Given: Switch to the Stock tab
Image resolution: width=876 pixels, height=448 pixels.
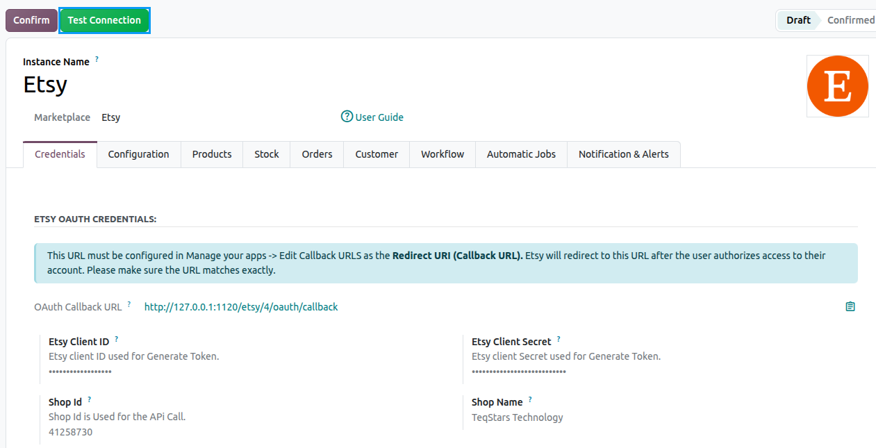Looking at the screenshot, I should click(267, 154).
